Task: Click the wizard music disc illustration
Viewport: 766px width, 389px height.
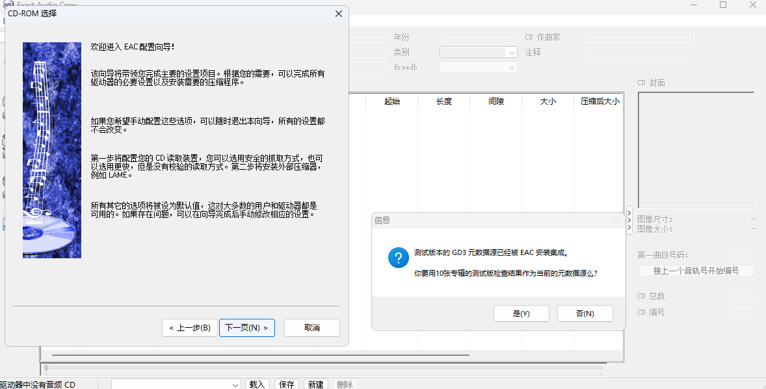Action: click(x=52, y=150)
